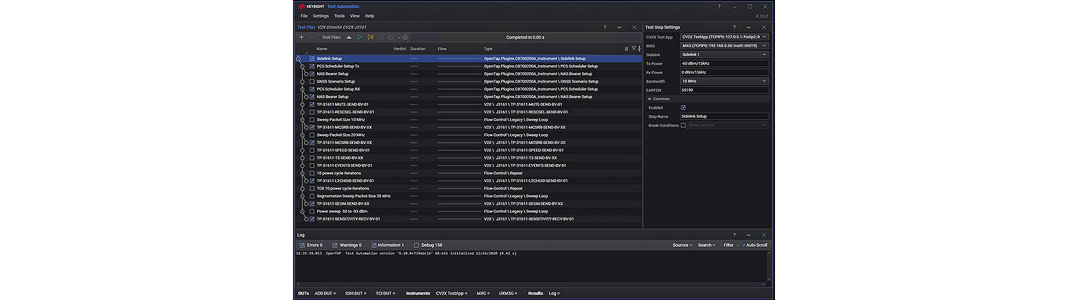The width and height of the screenshot is (1068, 300).
Task: Add a new test step with plus icon
Action: [302, 37]
